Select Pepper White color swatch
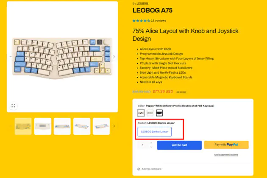267x178 pixels. coord(141,113)
